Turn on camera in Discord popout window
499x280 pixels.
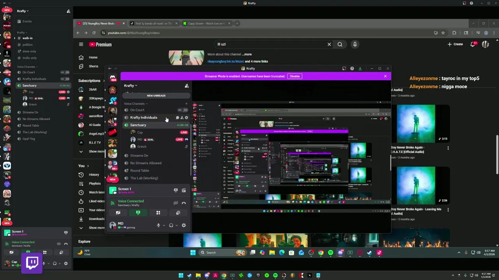click(118, 213)
